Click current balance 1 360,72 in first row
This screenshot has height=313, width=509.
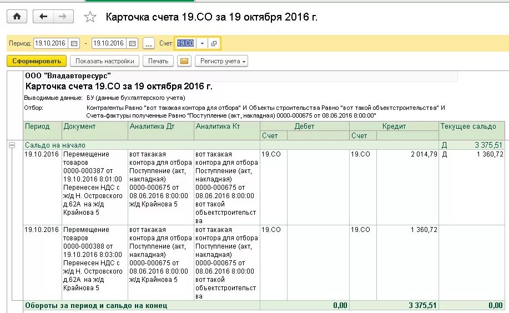(x=490, y=154)
